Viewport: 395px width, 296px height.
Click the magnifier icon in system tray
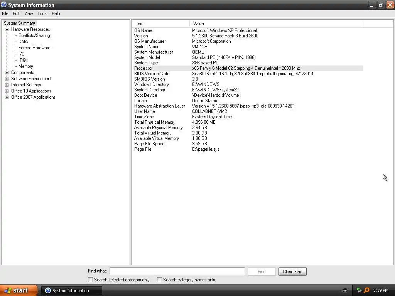[366, 290]
